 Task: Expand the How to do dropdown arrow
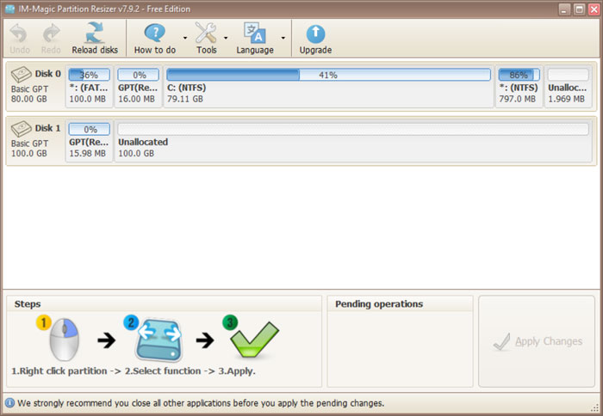[x=185, y=38]
